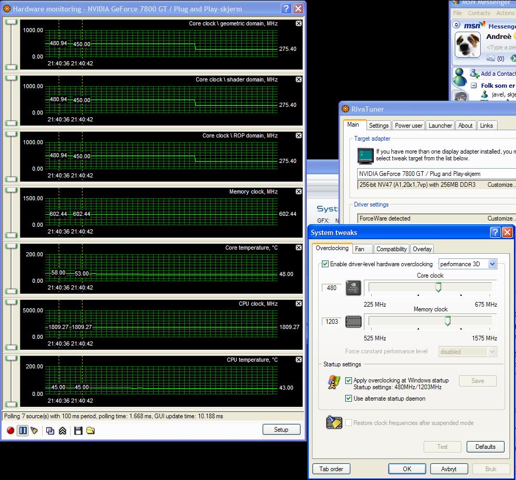Click the memory clock value field 1203
The width and height of the screenshot is (516, 480).
332,321
